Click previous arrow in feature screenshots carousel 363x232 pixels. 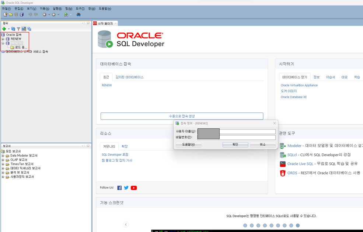point(126,225)
